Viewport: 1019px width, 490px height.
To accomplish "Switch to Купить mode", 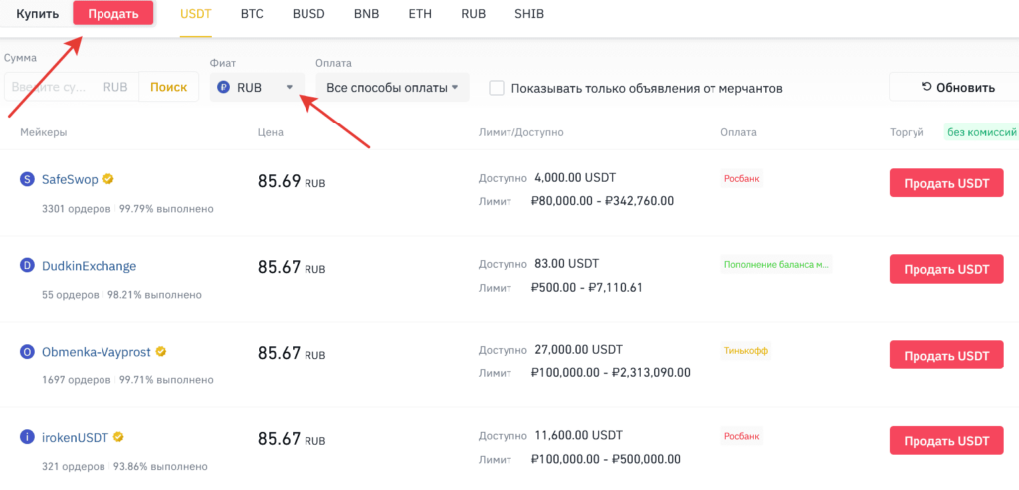I will [x=38, y=14].
